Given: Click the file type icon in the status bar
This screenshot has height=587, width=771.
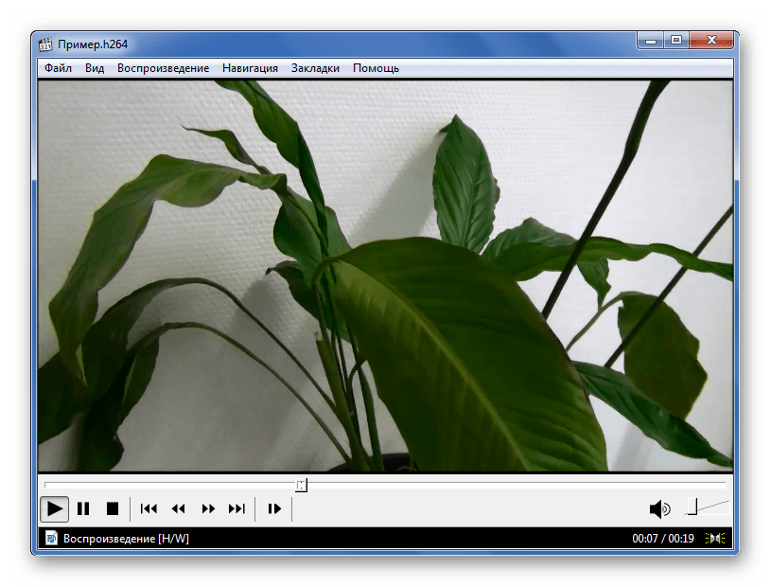Looking at the screenshot, I should pyautogui.click(x=51, y=539).
